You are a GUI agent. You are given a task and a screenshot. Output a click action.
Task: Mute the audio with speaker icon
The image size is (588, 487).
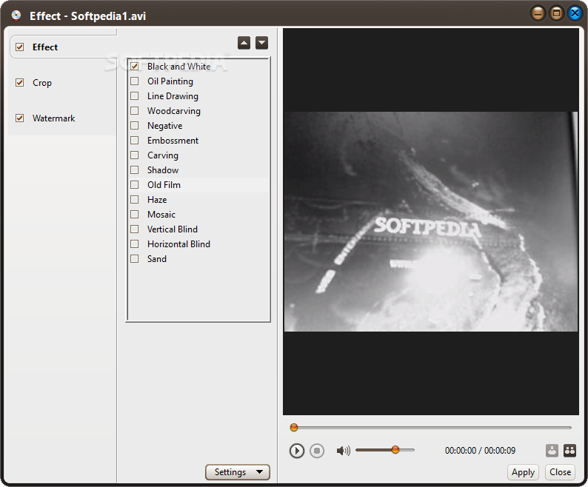click(x=343, y=451)
